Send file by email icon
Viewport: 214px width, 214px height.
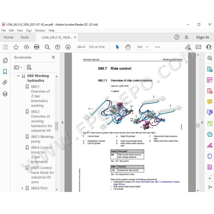pos(198,47)
